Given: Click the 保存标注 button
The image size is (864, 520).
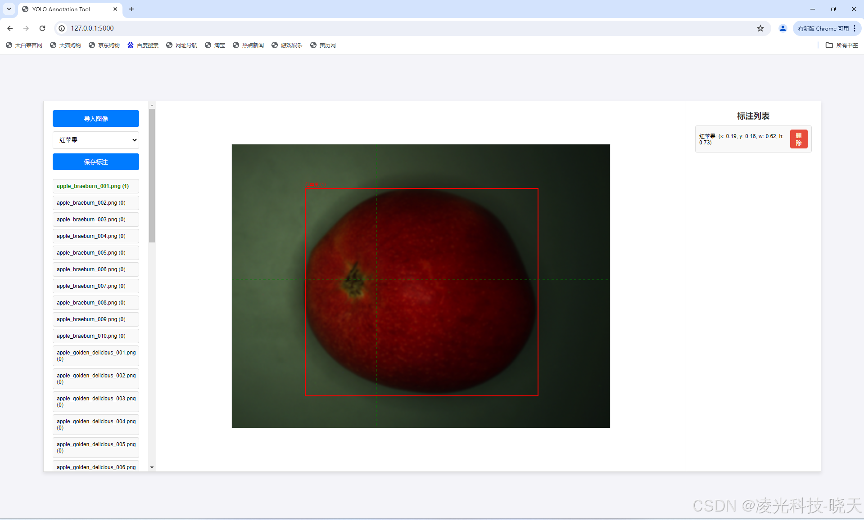Looking at the screenshot, I should pyautogui.click(x=95, y=162).
